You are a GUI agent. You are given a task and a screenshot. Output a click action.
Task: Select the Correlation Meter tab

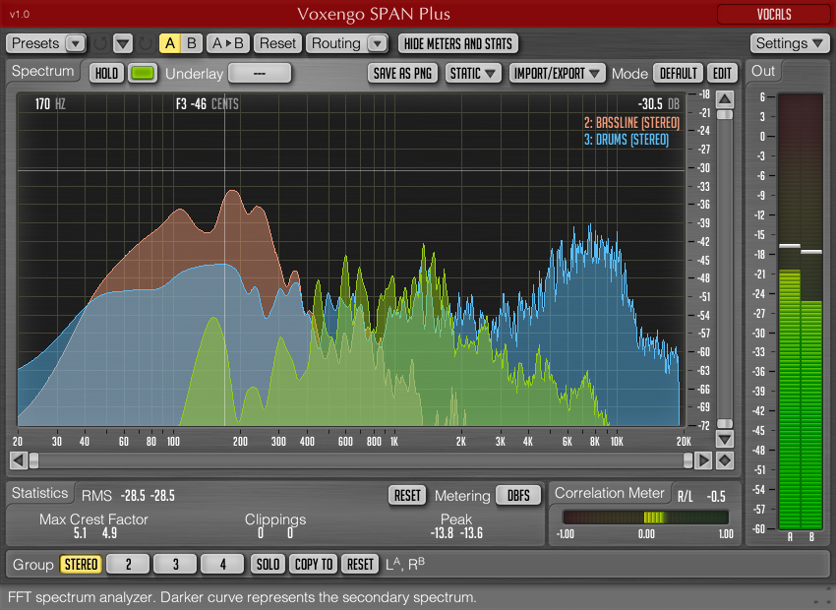pos(610,493)
